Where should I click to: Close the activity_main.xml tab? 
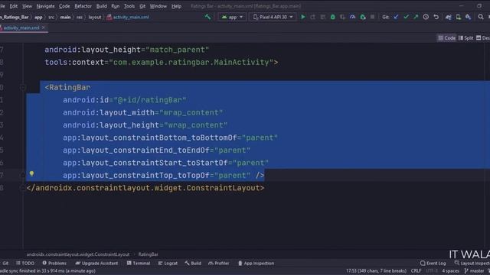(44, 27)
